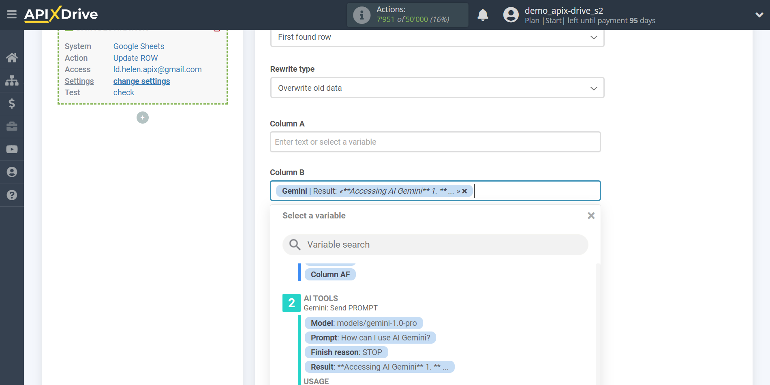Select Column AF variable
770x385 pixels.
coord(330,274)
